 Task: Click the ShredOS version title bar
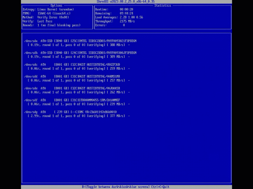click(x=126, y=2)
